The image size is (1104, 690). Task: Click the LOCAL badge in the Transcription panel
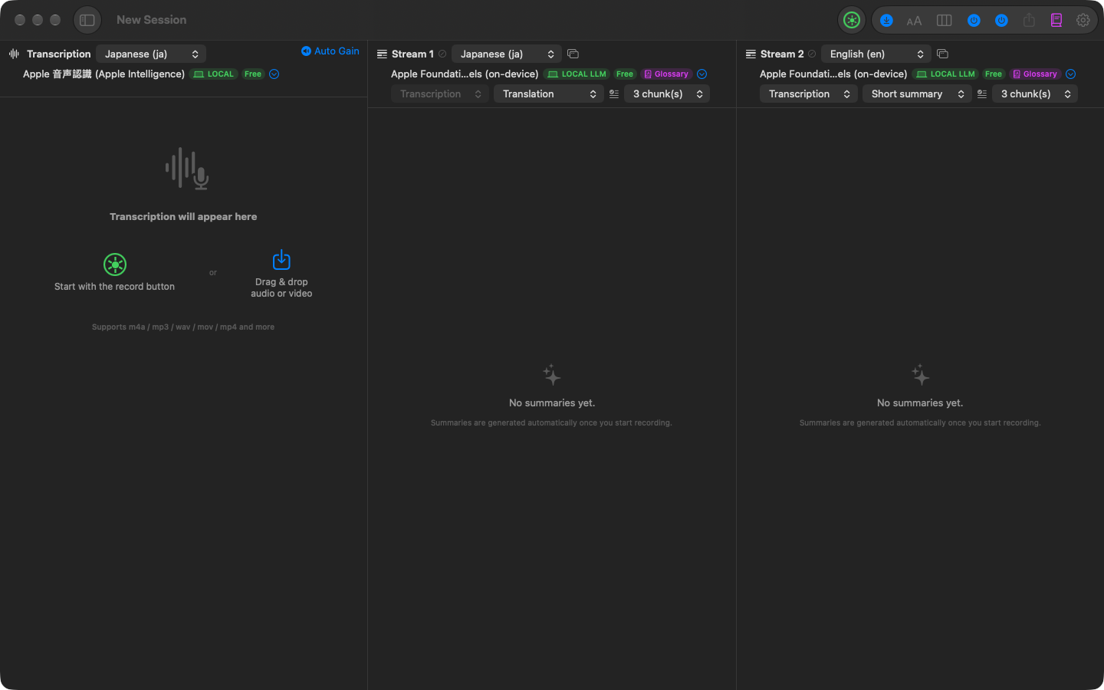point(214,74)
